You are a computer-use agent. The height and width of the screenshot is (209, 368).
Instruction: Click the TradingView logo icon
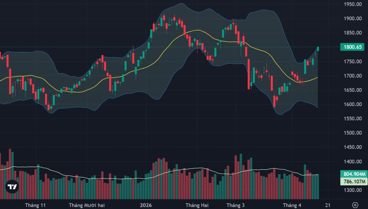coord(12,187)
